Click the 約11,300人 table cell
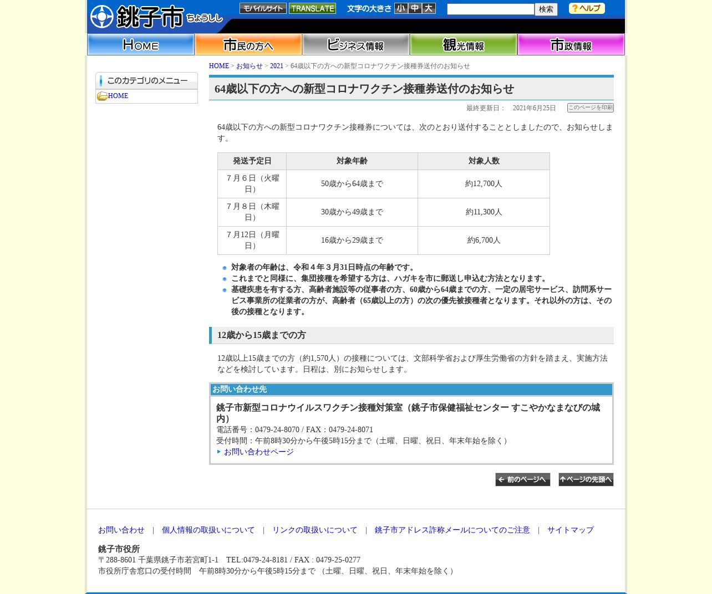 [x=484, y=212]
